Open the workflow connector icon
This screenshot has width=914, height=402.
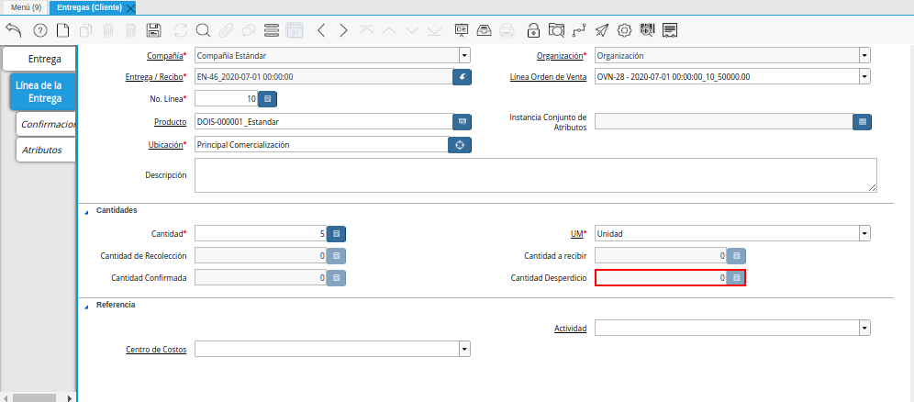579,30
